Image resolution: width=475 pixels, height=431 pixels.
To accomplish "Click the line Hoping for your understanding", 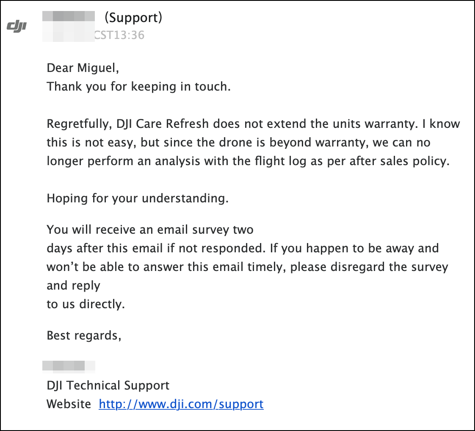I will click(x=138, y=199).
